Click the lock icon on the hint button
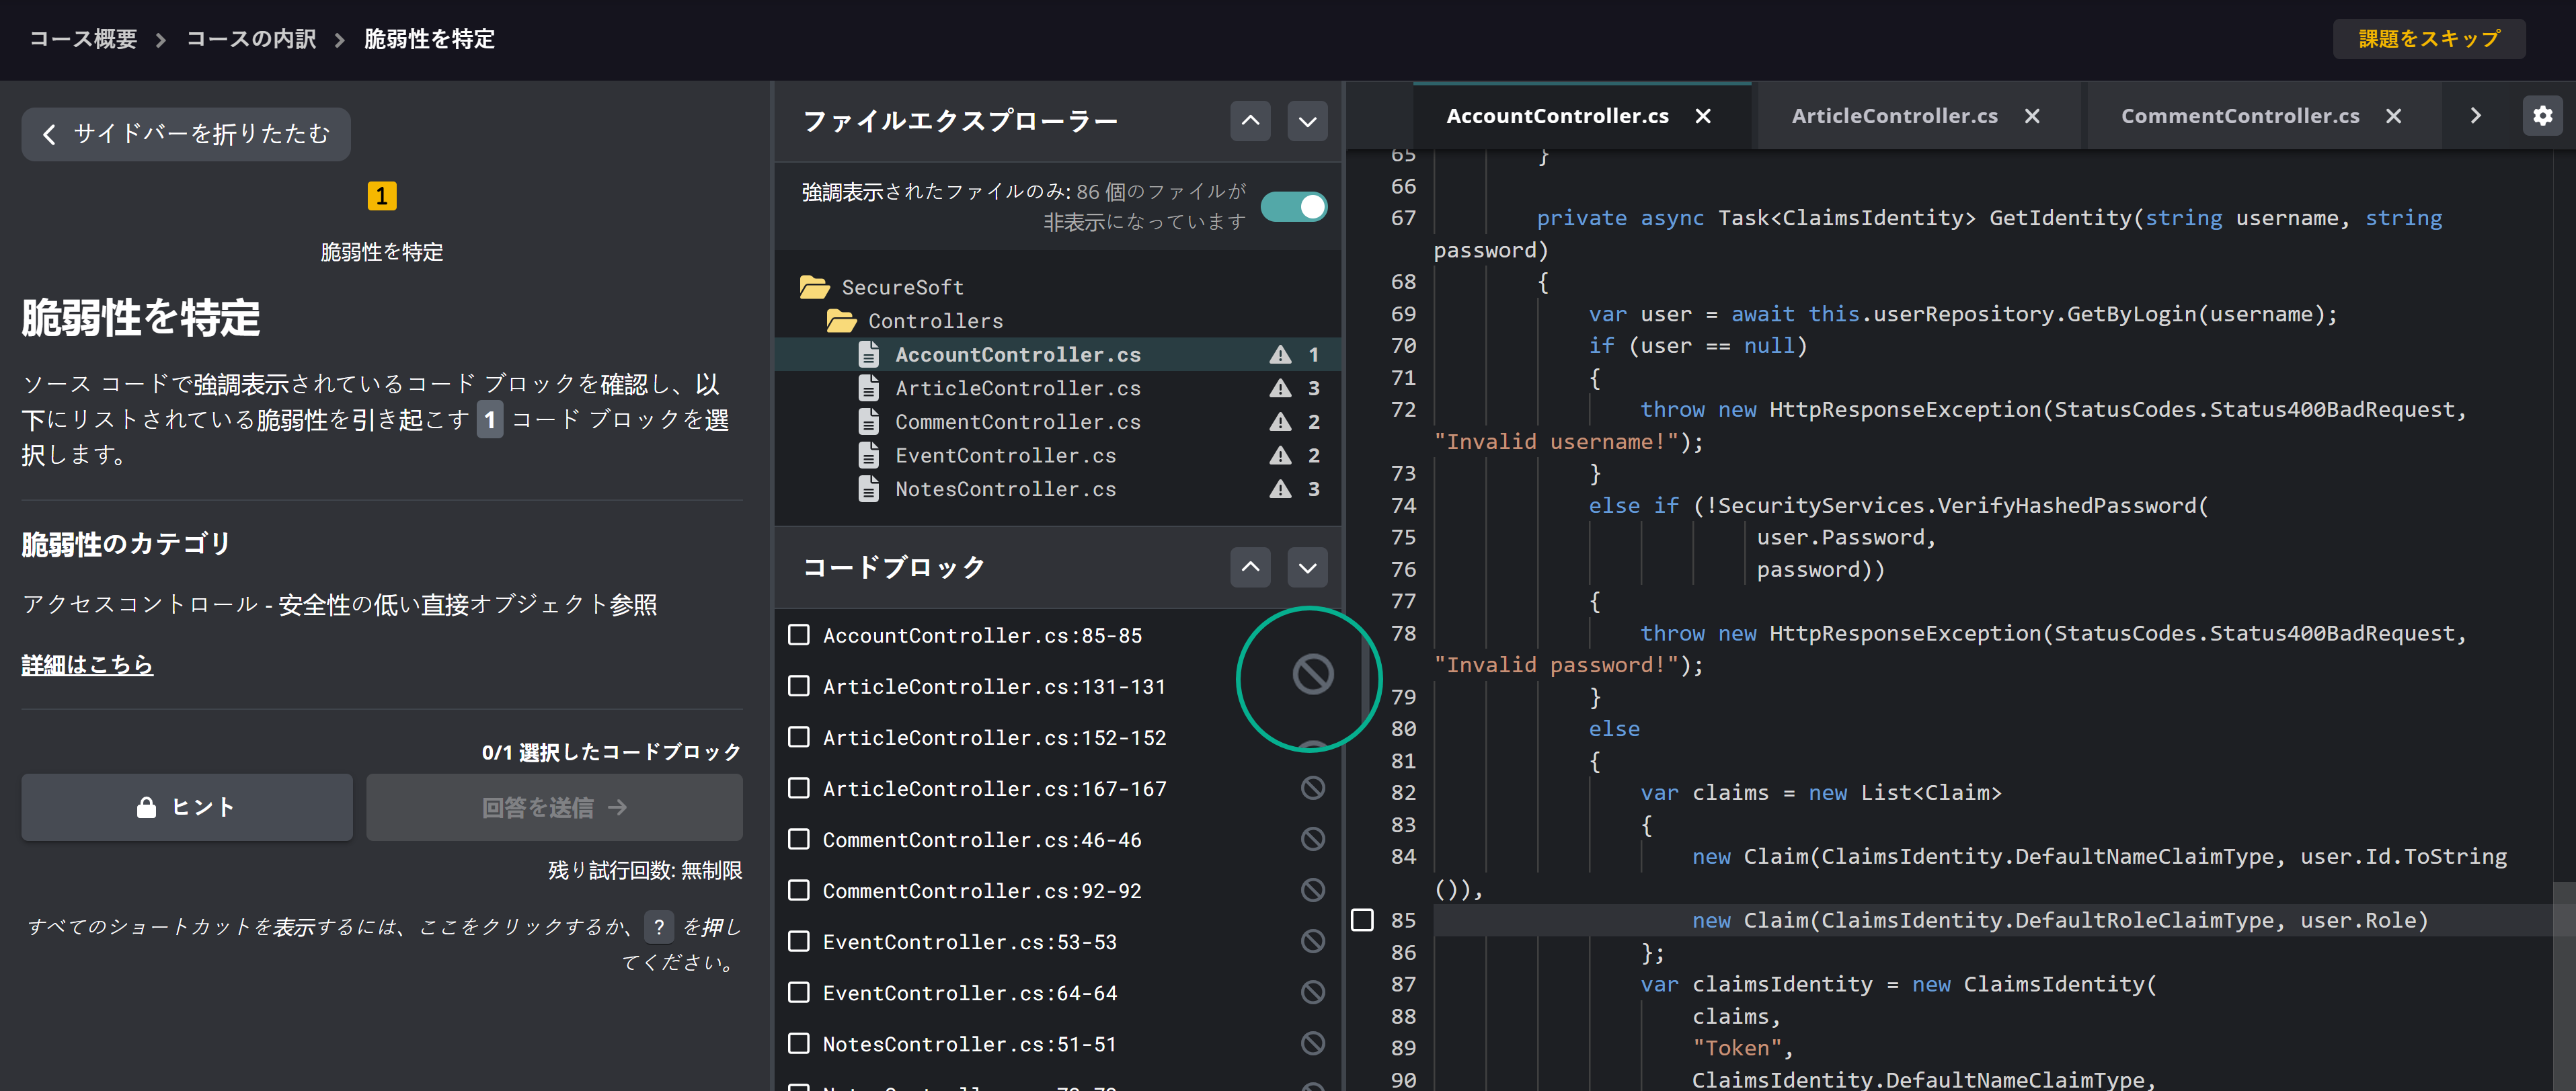2576x1091 pixels. point(146,807)
